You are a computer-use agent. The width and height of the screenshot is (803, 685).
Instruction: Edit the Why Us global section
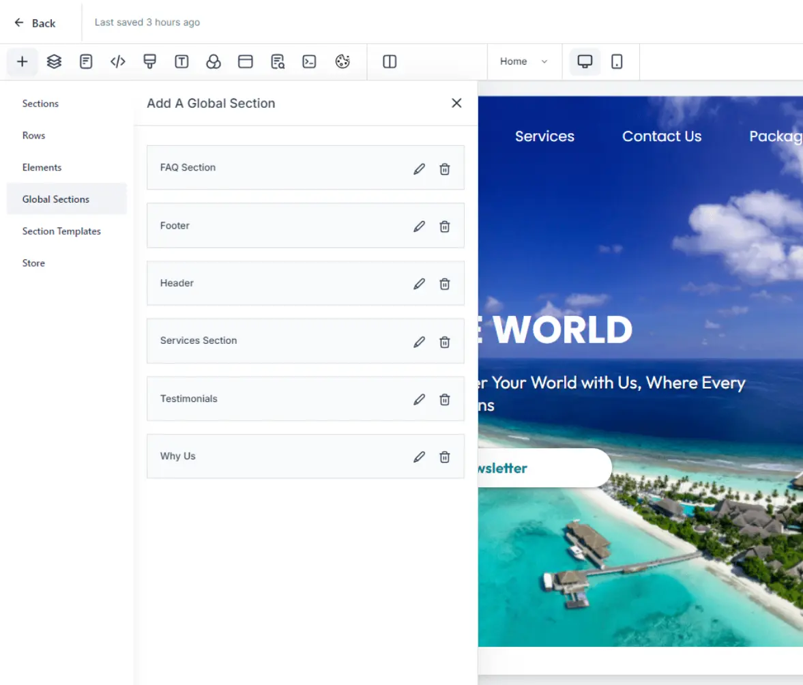[x=419, y=457]
